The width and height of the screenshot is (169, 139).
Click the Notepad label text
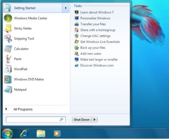coord(20,90)
